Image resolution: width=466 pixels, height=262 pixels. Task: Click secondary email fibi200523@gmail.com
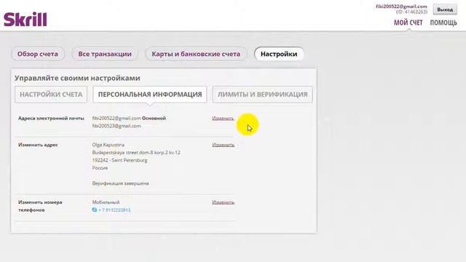point(116,126)
